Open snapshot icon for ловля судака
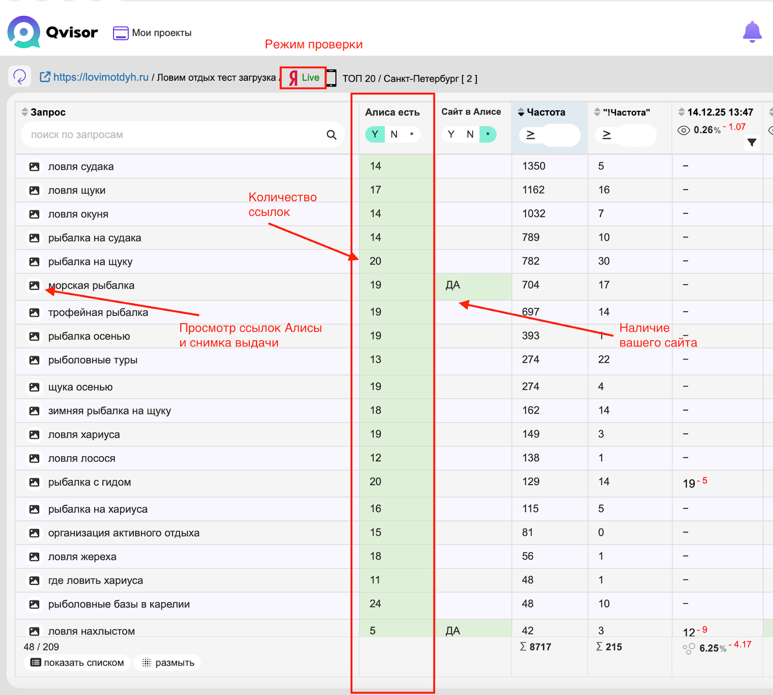 [x=34, y=167]
